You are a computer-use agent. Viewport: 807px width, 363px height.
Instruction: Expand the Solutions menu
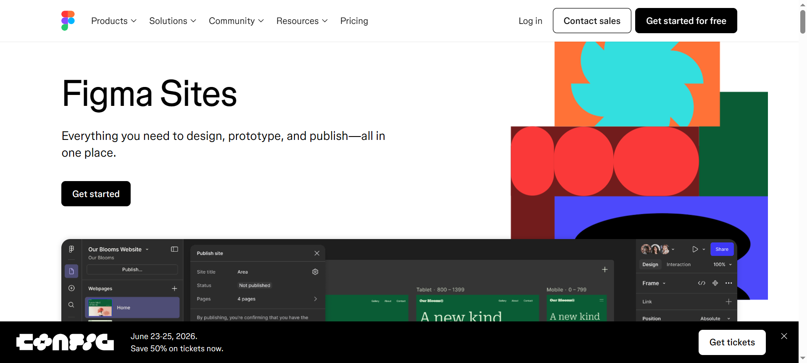point(173,21)
